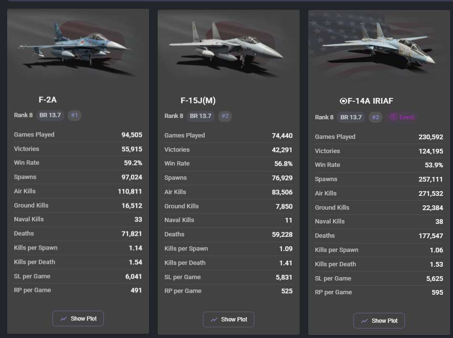
Task: Click the Event tag on the F-14A IRIAF card
Action: pyautogui.click(x=402, y=117)
